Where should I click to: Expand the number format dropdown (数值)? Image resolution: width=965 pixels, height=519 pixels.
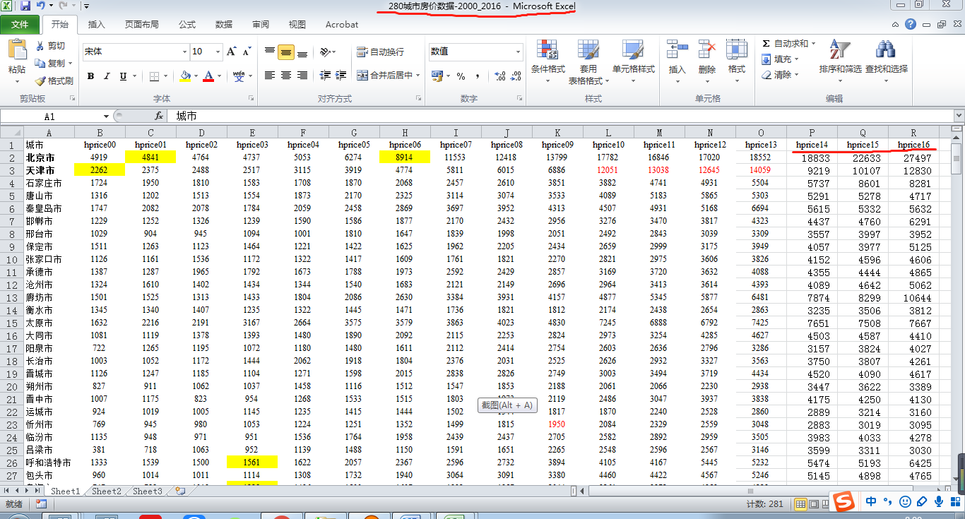[518, 52]
